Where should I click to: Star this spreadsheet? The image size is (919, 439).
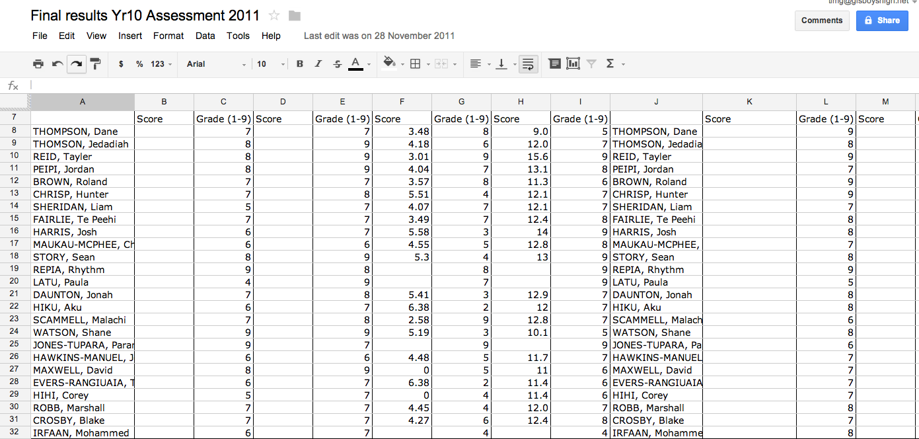275,15
